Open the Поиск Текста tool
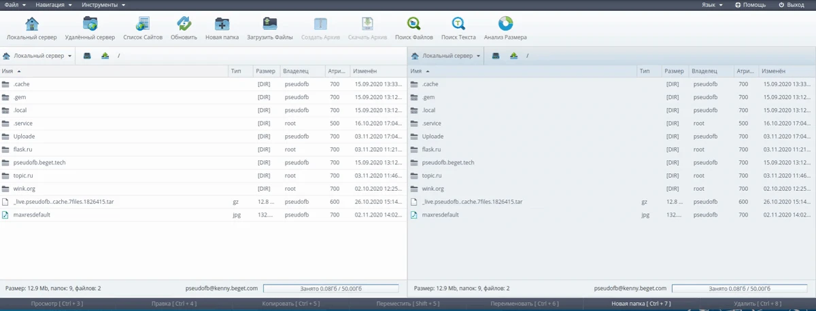The image size is (816, 311). 458,24
